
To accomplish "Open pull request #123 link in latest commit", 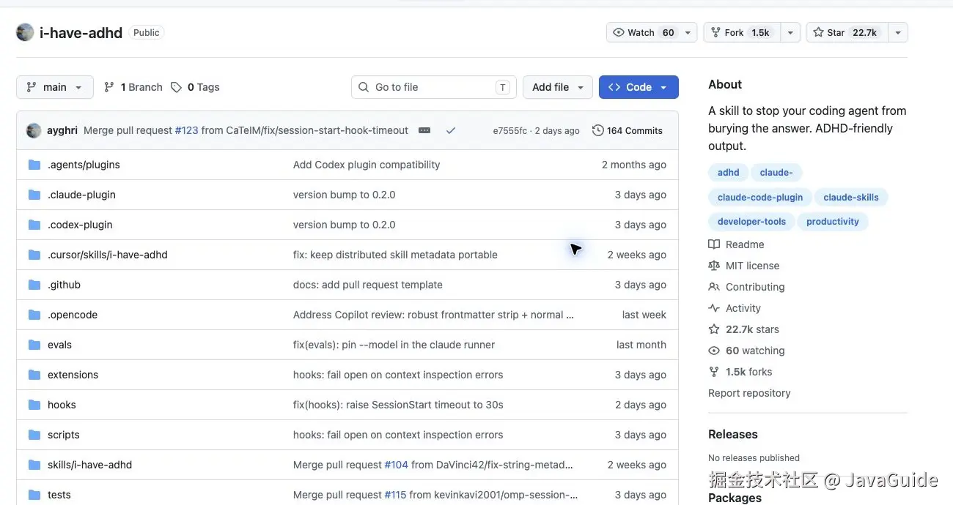I will [x=186, y=130].
